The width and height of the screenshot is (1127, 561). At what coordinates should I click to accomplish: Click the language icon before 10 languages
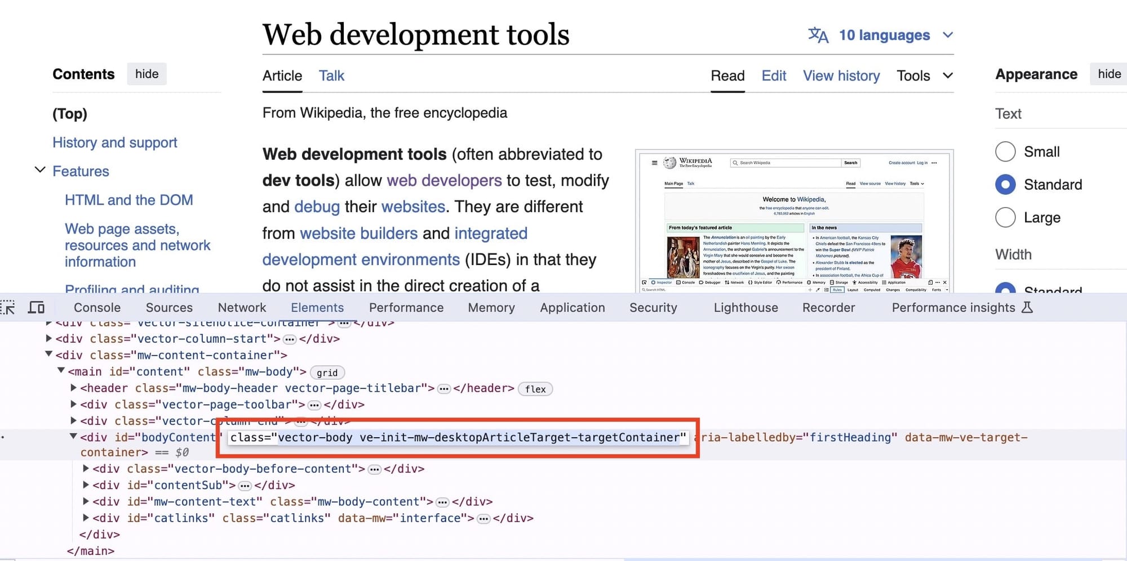[818, 35]
